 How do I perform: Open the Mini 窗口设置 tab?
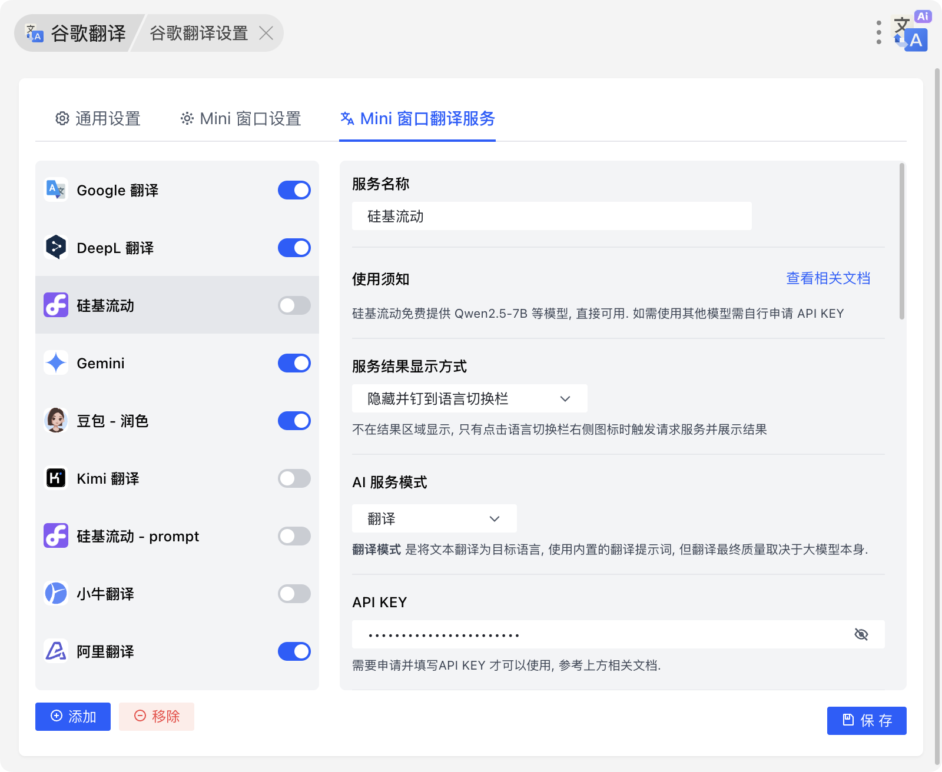tap(241, 119)
